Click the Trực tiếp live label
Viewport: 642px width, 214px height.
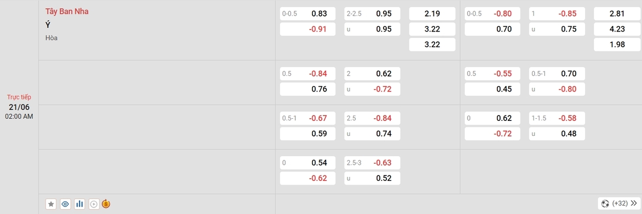[19, 97]
